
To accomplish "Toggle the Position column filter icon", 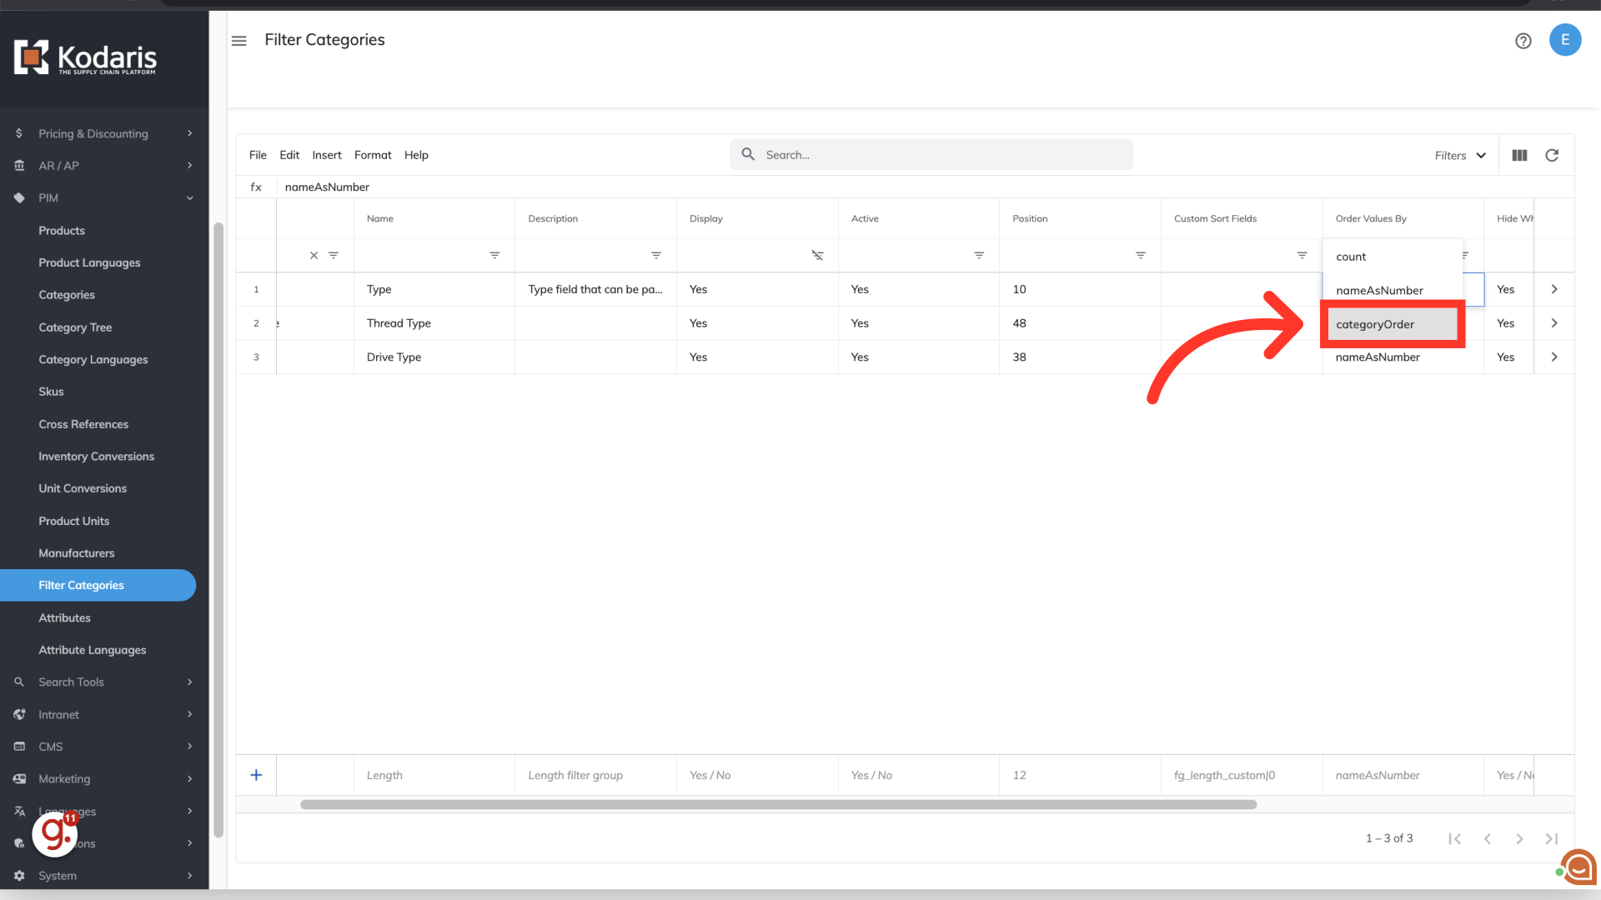I will (x=1140, y=255).
